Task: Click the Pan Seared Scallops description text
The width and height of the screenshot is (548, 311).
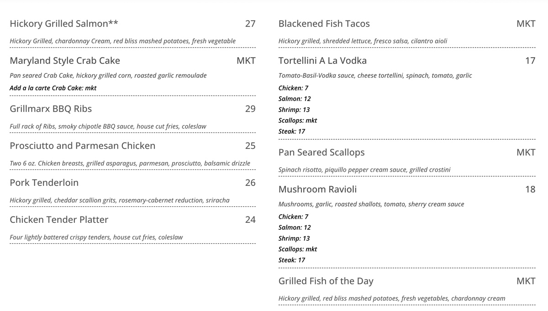Action: coord(364,170)
